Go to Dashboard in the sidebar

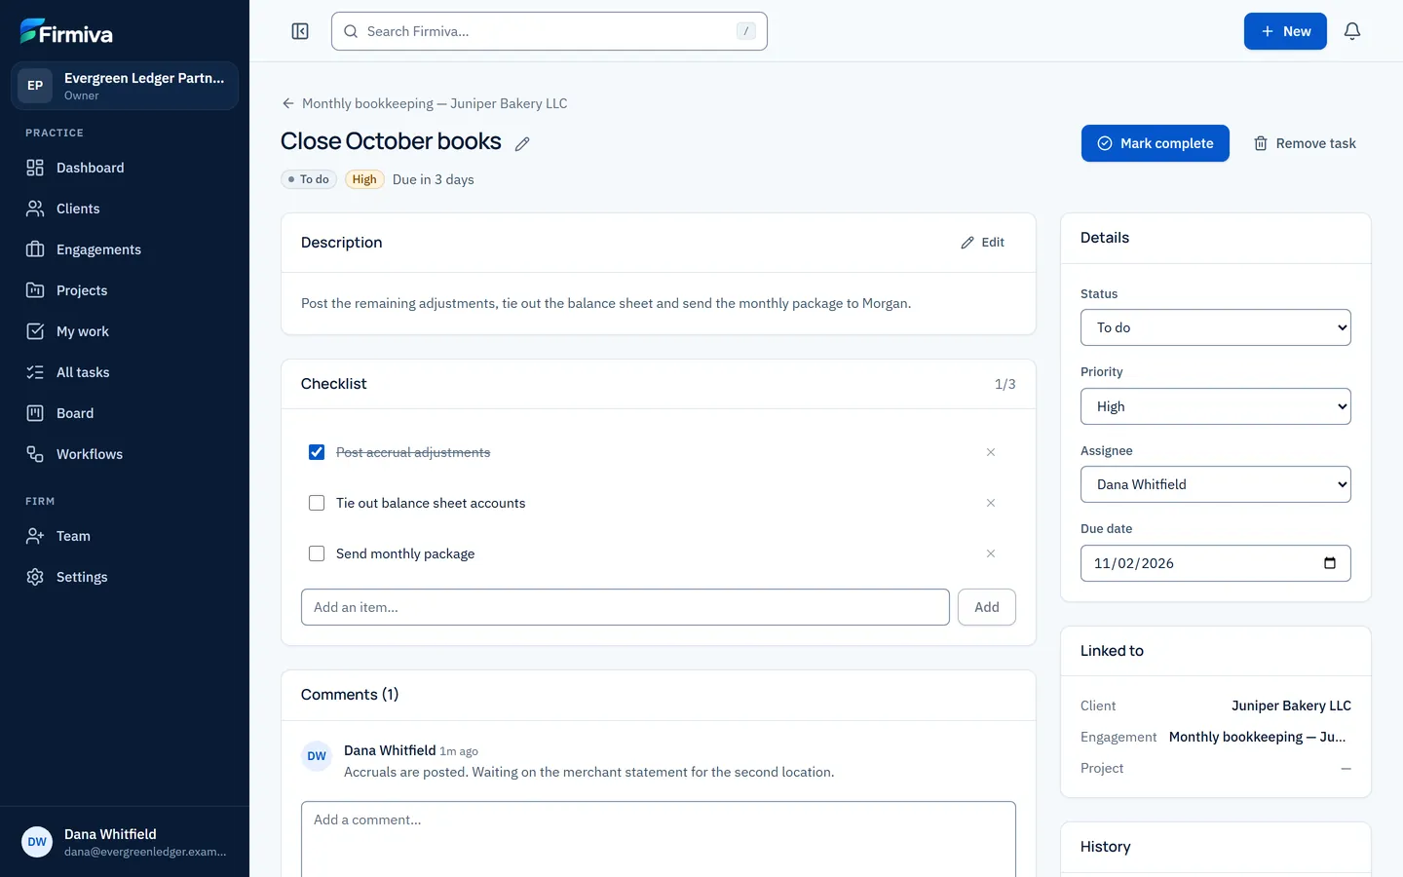pyautogui.click(x=125, y=168)
